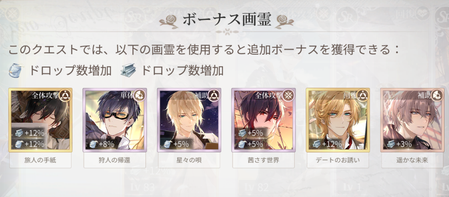449x197 pixels.
Task: Click the attribute icon on 狩人の帰還 card
Action: click(x=139, y=95)
